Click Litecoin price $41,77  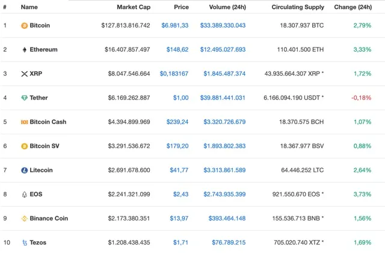tap(179, 170)
